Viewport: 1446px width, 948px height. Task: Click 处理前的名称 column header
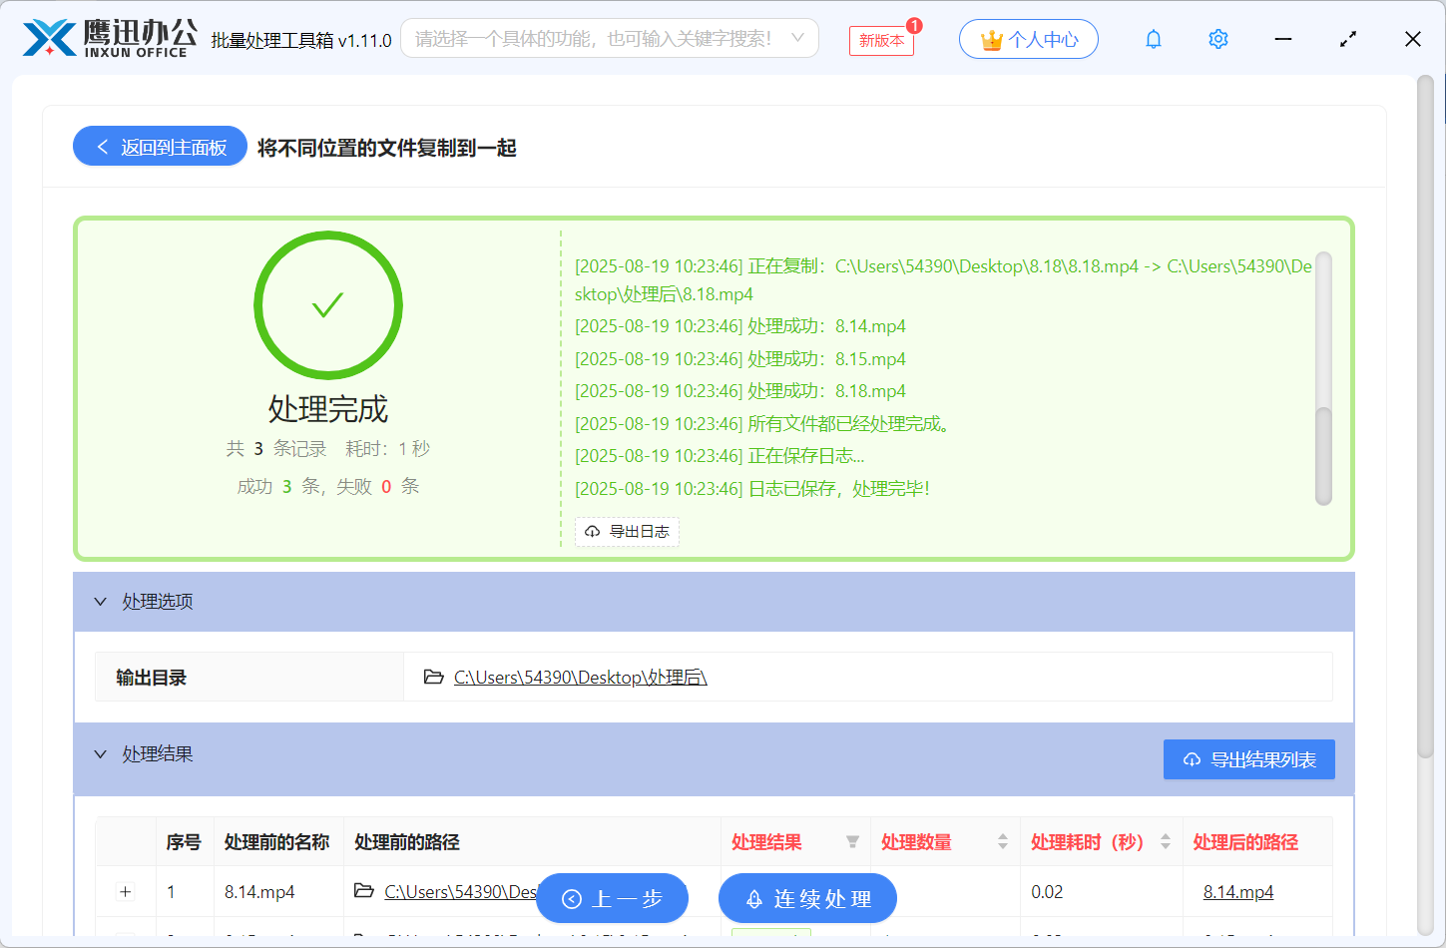(x=276, y=842)
